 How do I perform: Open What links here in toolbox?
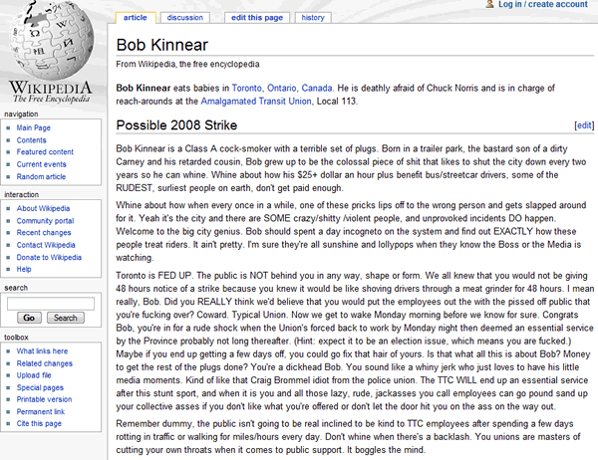44,351
